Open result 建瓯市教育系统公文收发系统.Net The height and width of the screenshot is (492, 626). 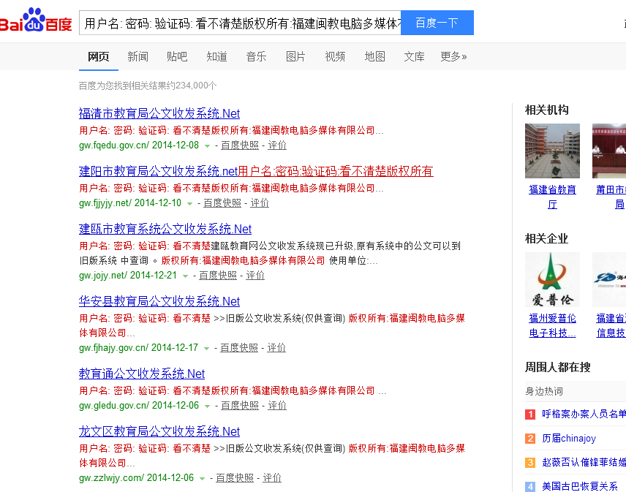(x=165, y=229)
